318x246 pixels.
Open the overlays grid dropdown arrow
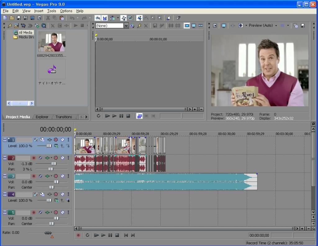click(x=288, y=26)
